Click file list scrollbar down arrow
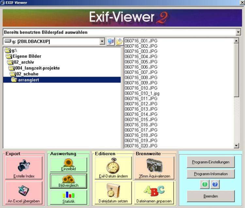This screenshot has width=245, height=208. 237,146
